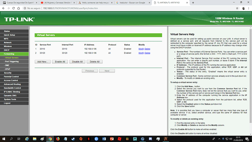Open Steam from the taskbar
252x142 pixels.
pyautogui.click(x=73, y=139)
